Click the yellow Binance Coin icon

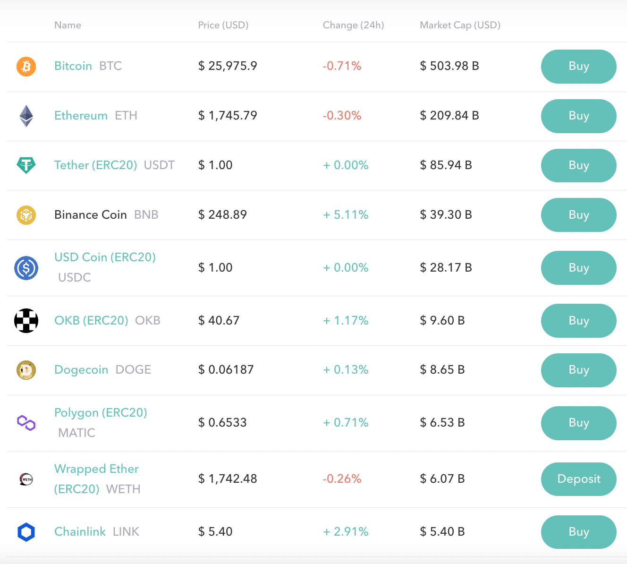pyautogui.click(x=26, y=215)
